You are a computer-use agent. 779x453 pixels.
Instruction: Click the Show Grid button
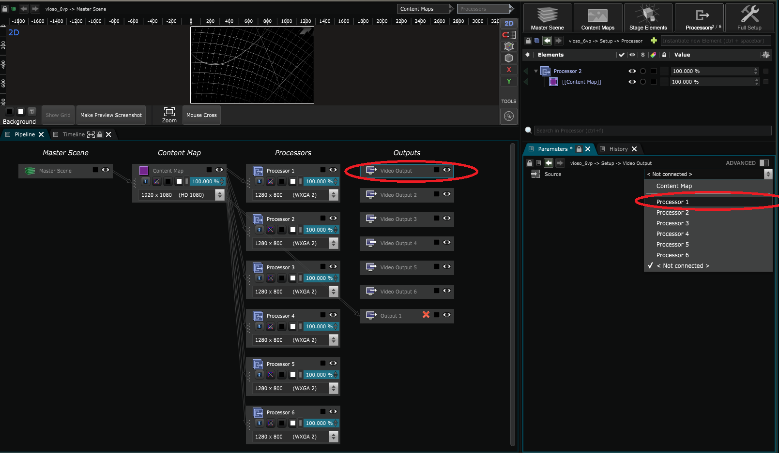[x=58, y=115]
